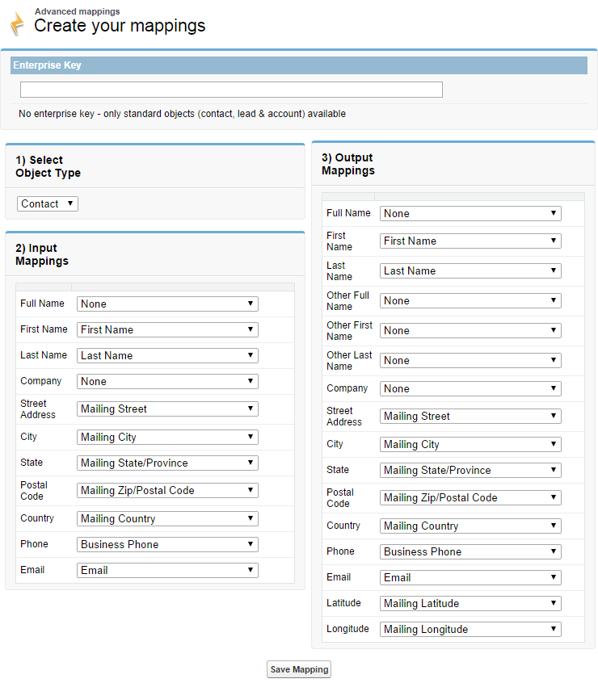Open input Full Name mapping dropdown
This screenshot has height=683, width=598.
click(x=167, y=304)
